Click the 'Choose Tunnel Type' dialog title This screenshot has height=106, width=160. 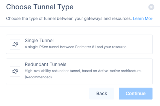pos(40,7)
